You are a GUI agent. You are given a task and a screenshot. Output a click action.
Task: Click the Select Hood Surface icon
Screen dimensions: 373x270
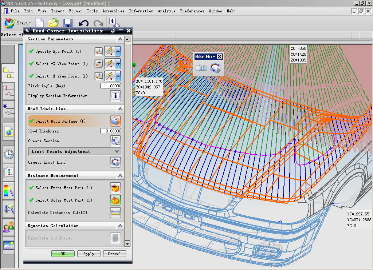(115, 121)
